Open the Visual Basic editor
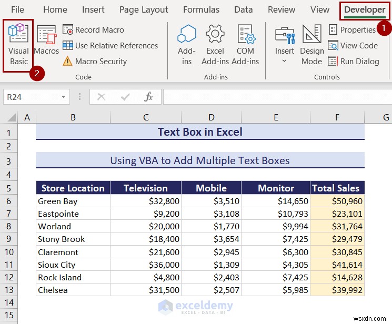392x324 pixels. tap(18, 45)
